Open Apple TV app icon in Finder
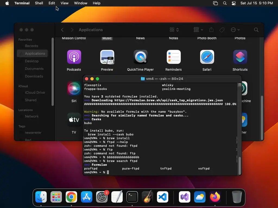The width and height of the screenshot is (278, 208). click(74, 120)
